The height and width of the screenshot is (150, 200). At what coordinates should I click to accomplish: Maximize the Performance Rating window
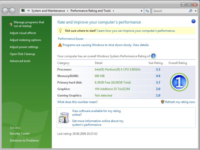click(189, 5)
